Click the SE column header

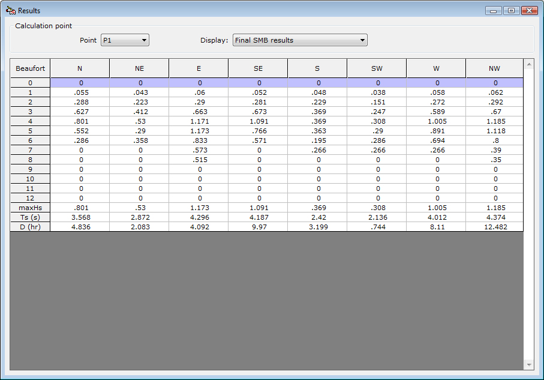click(x=258, y=68)
